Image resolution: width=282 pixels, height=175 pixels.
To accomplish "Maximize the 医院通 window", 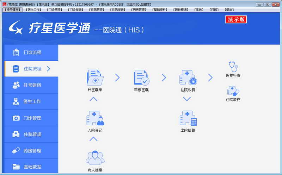I will click(x=268, y=4).
